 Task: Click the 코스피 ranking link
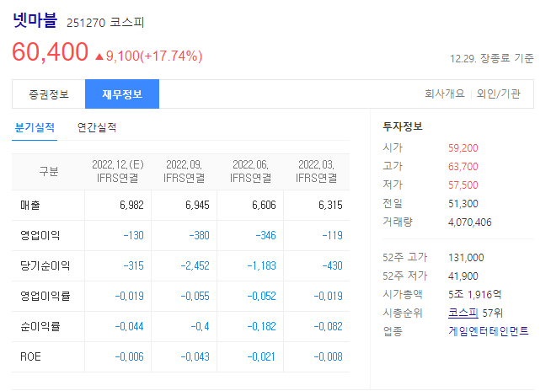[x=463, y=313]
